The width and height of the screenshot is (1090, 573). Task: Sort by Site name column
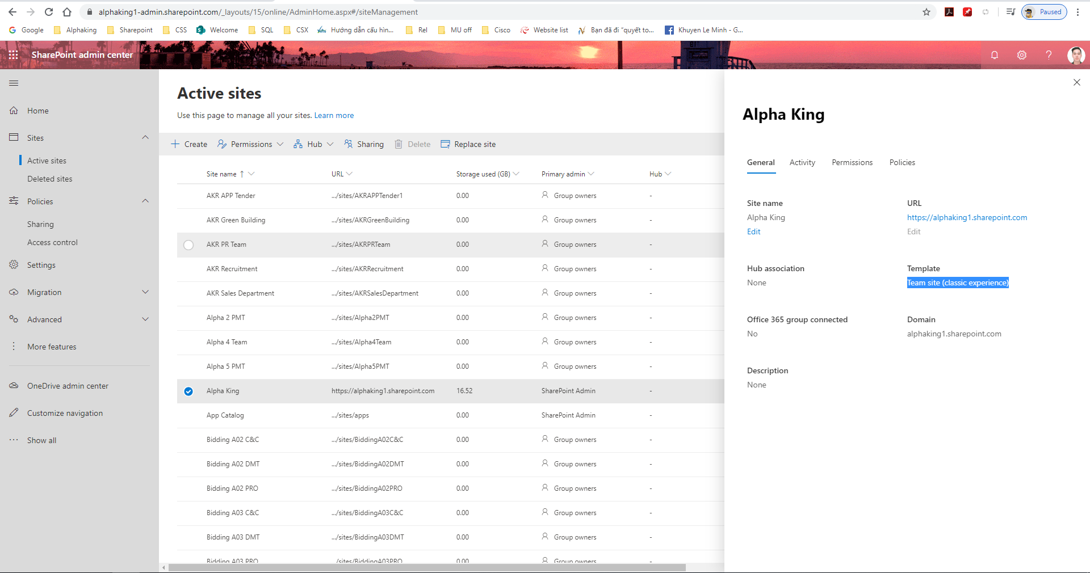(221, 174)
